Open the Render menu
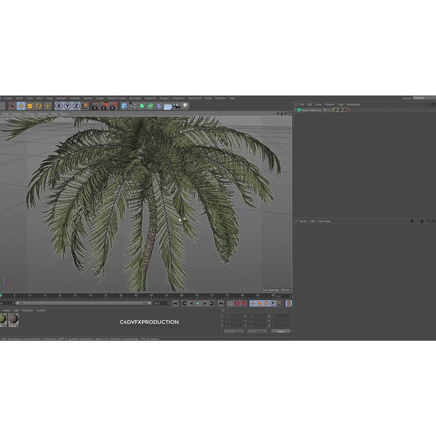The height and width of the screenshot is (436, 436). point(88,98)
